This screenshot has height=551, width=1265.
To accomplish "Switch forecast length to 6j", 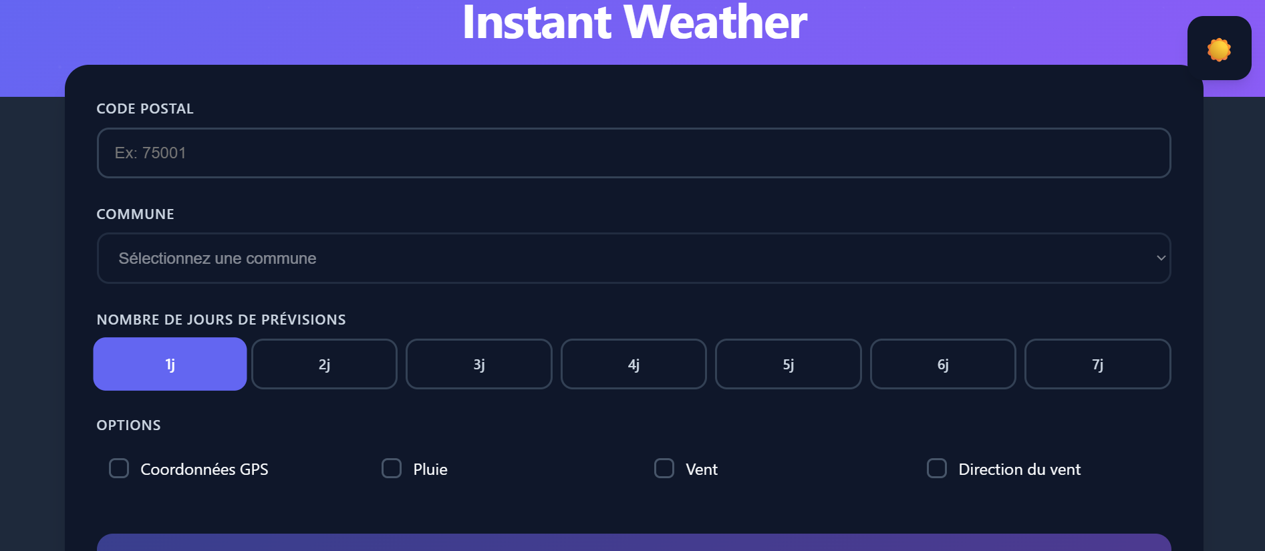I will coord(943,364).
